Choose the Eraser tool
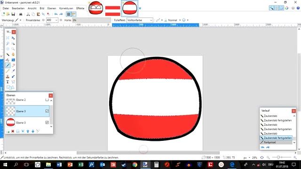 pyautogui.click(x=13, y=65)
